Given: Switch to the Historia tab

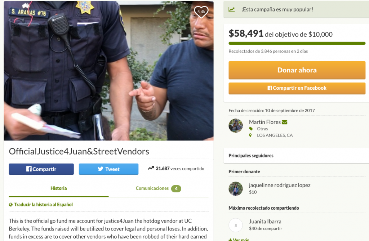Looking at the screenshot, I should (59, 188).
